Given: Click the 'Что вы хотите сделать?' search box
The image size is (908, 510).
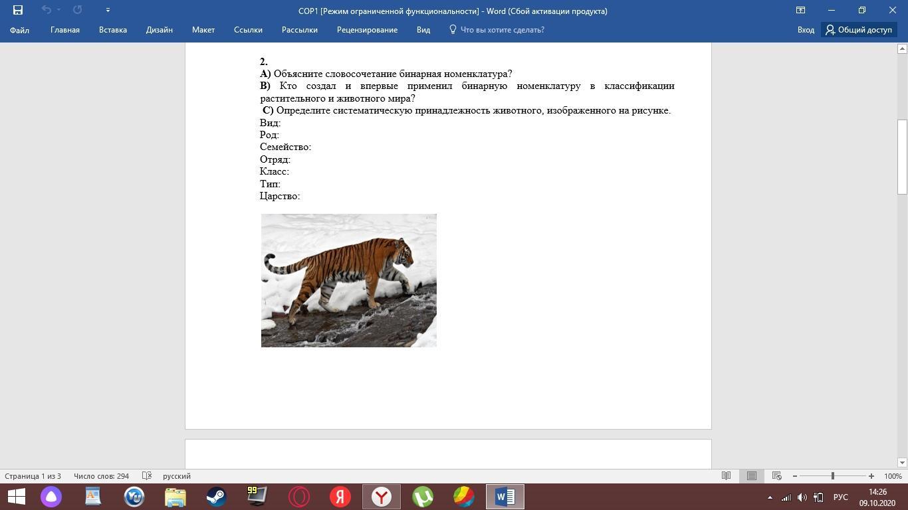Looking at the screenshot, I should pos(497,30).
